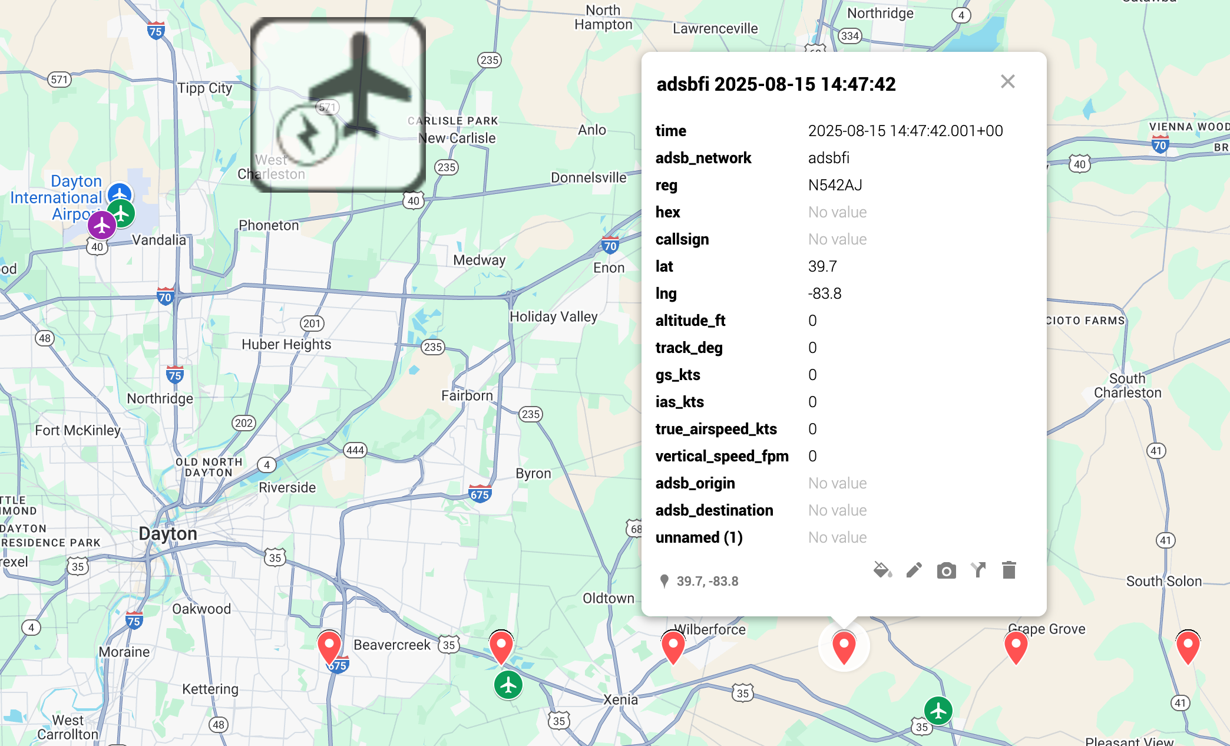The image size is (1230, 746).
Task: Click the trash delete icon
Action: coord(1009,570)
